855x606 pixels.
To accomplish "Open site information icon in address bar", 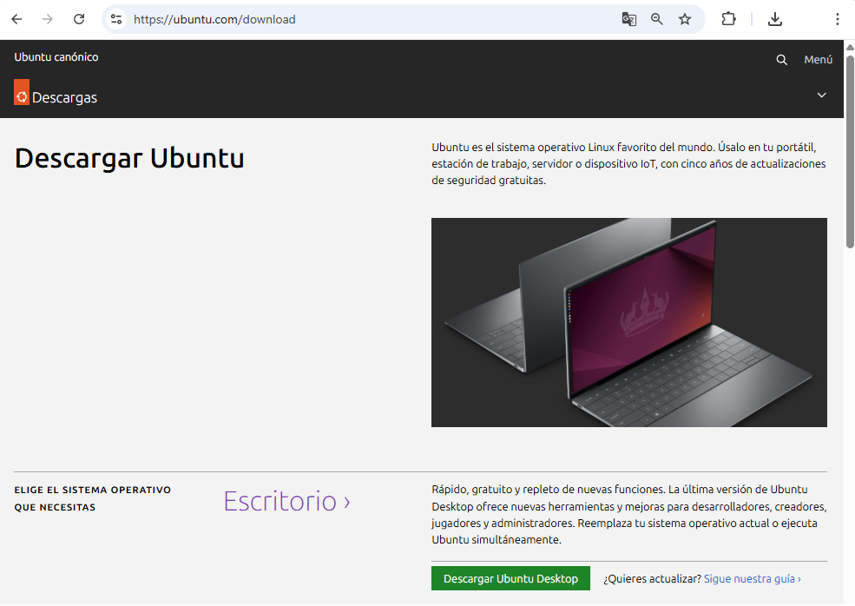I will tap(116, 19).
